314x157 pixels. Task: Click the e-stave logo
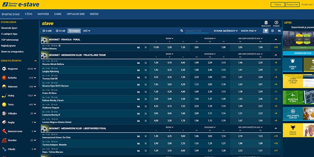tap(23, 4)
